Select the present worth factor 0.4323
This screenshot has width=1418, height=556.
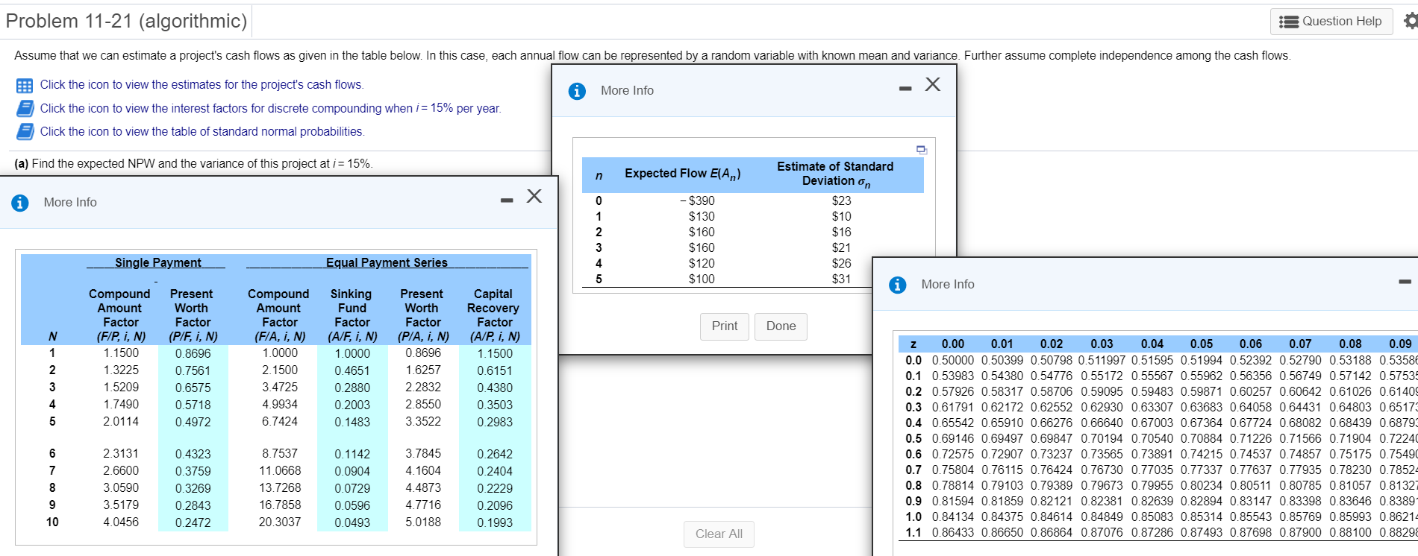193,455
